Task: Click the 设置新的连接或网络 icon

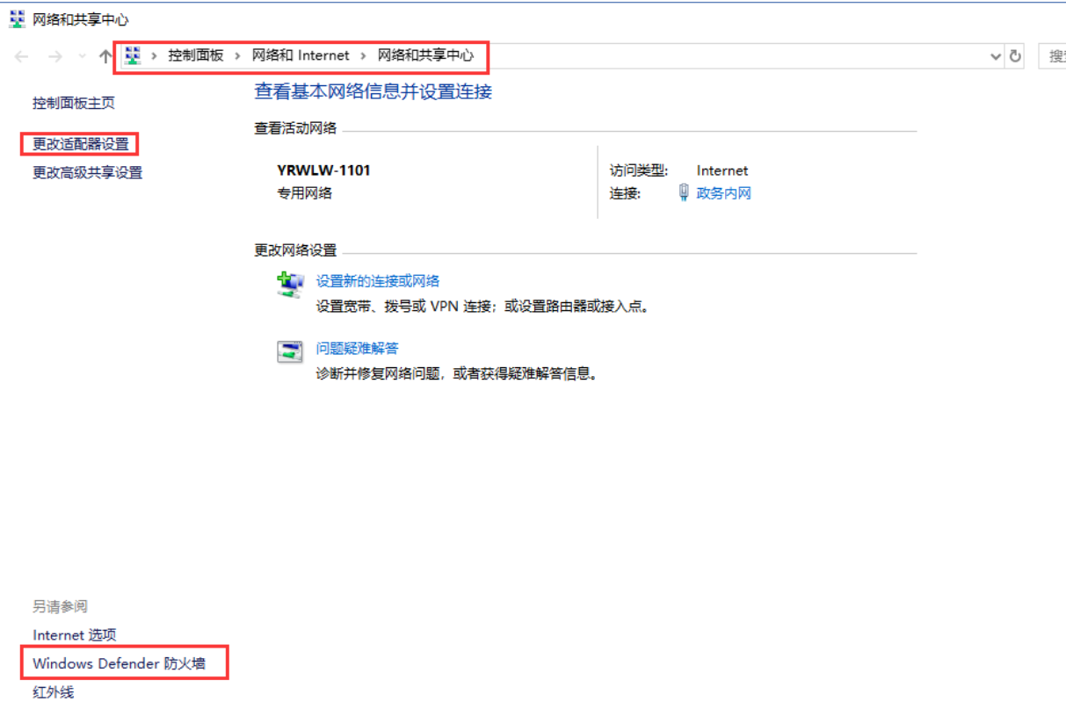Action: 290,285
